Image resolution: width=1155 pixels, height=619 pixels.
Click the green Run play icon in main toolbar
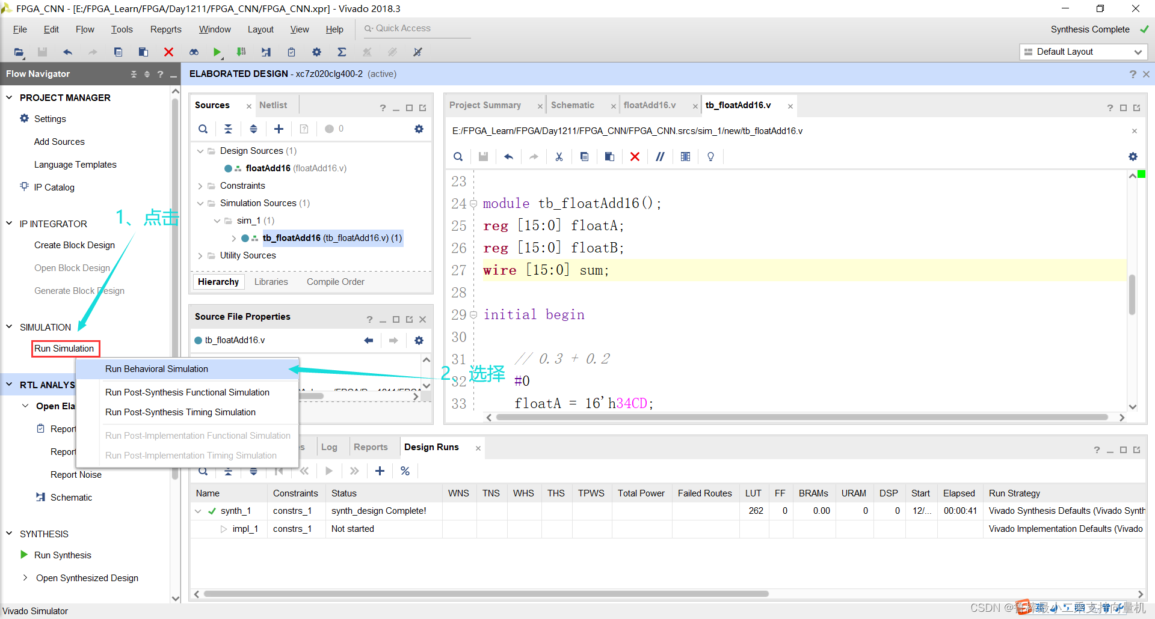[217, 52]
